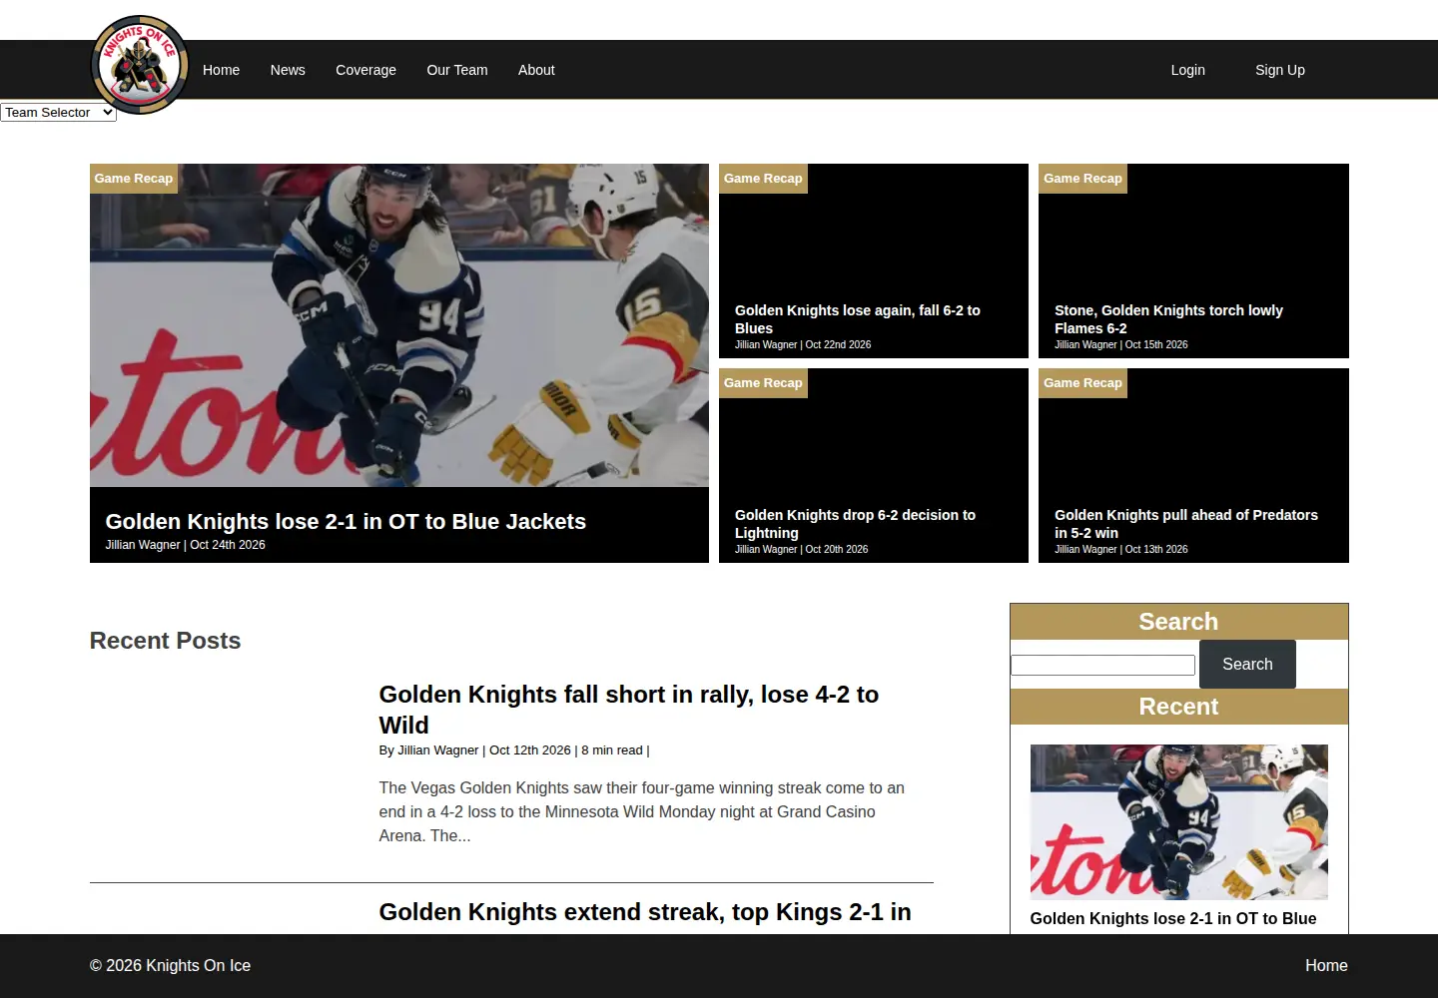The image size is (1438, 998).
Task: Click the excerpt beginning 'The Vegas Golden Knights saw'
Action: (642, 811)
